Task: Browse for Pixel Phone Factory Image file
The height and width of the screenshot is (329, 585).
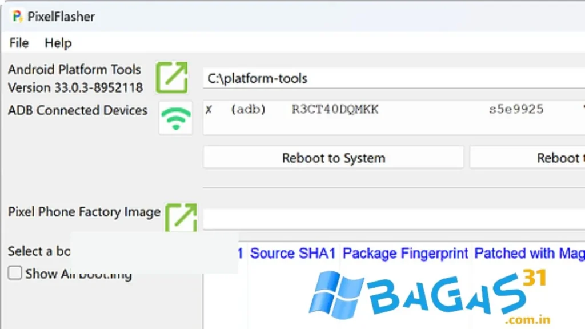Action: 181,218
